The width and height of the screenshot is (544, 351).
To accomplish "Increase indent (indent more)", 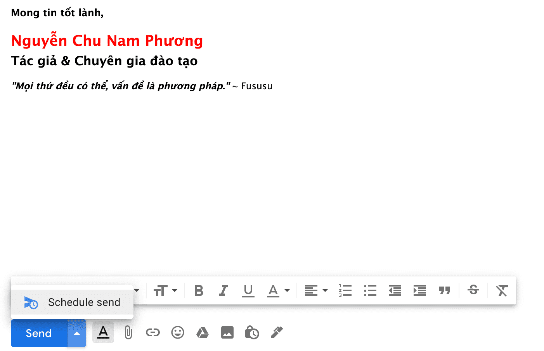I will (420, 290).
